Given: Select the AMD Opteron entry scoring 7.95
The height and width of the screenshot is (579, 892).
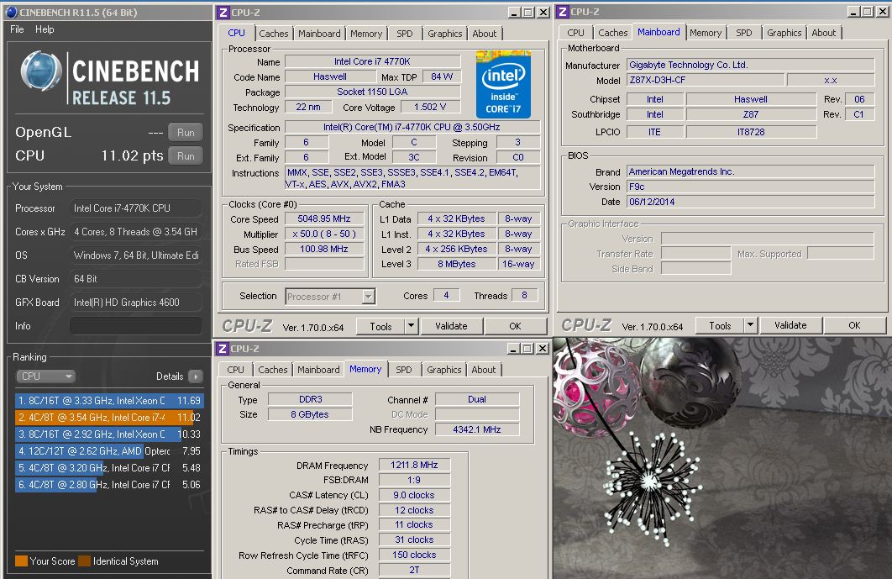Looking at the screenshot, I should [109, 451].
